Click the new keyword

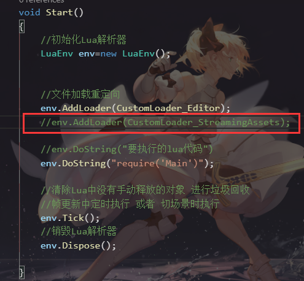pos(109,54)
